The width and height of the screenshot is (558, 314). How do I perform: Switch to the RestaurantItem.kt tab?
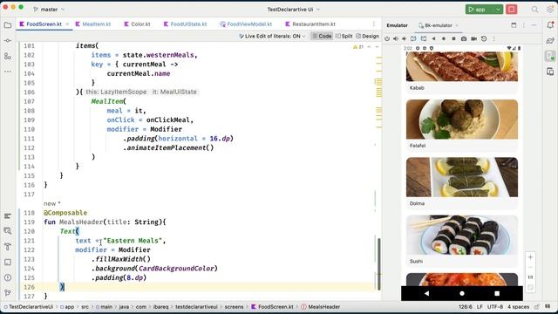pyautogui.click(x=310, y=24)
